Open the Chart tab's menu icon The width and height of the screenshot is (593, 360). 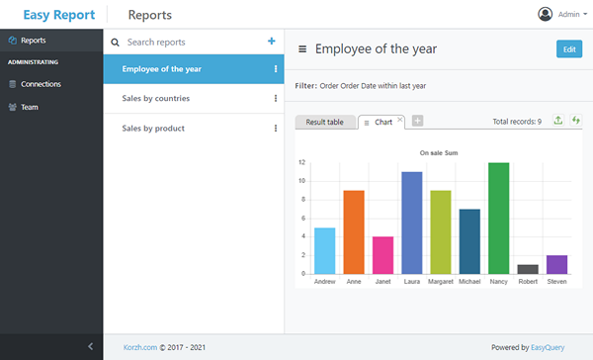pos(367,123)
